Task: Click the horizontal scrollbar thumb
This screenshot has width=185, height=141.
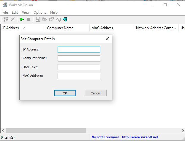Action: (46, 130)
